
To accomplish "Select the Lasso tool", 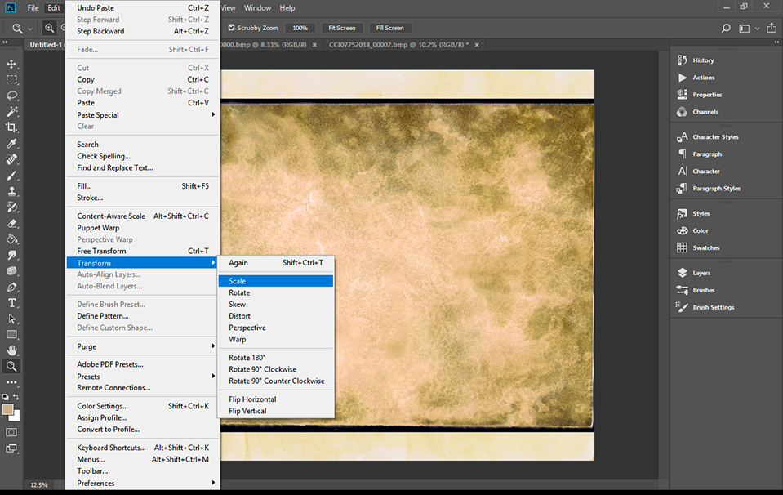I will coord(11,96).
